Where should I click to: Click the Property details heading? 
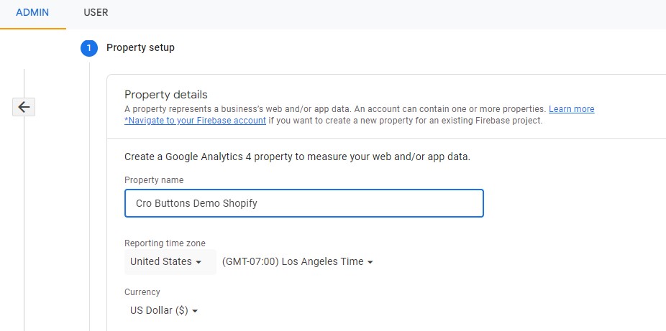click(166, 94)
